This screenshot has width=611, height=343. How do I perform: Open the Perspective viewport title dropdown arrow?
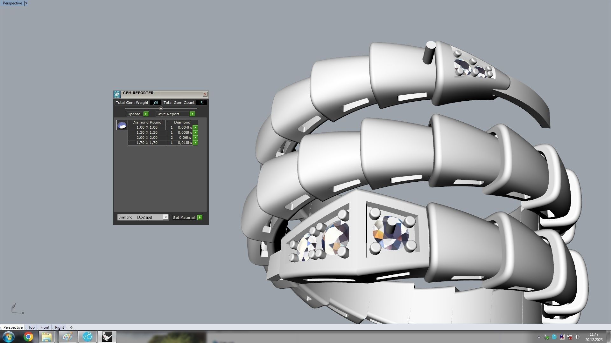(26, 3)
